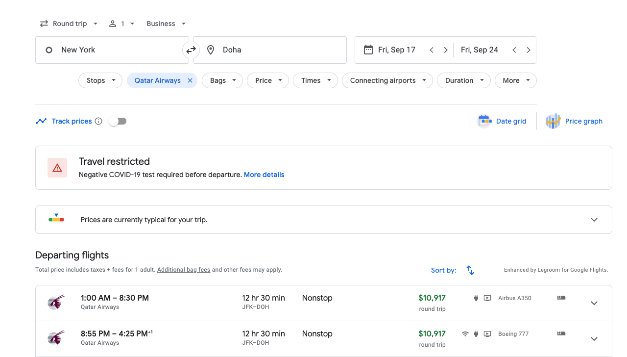Click video screen icon on Boeing 777 flight
627x357 pixels.
(487, 334)
